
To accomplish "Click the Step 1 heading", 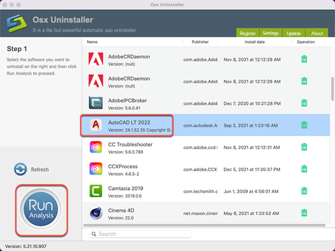I will point(17,49).
